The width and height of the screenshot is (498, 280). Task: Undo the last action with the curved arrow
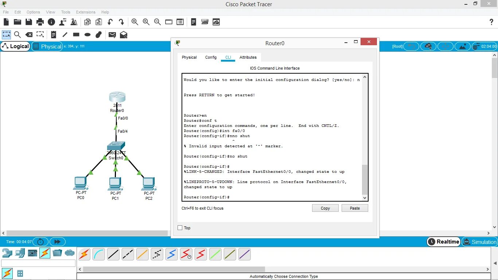(110, 22)
